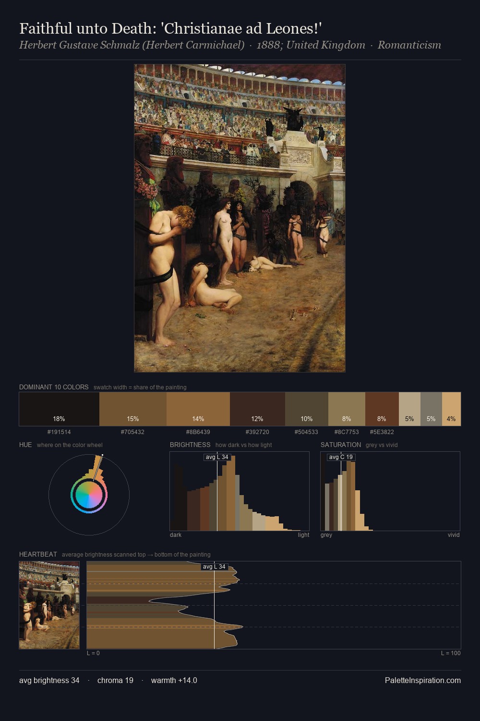Click the hue color wheel

pos(89,495)
